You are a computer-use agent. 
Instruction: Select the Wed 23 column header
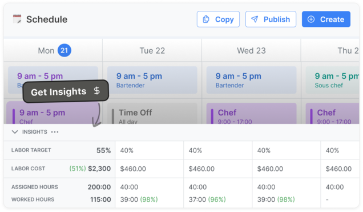(251, 50)
